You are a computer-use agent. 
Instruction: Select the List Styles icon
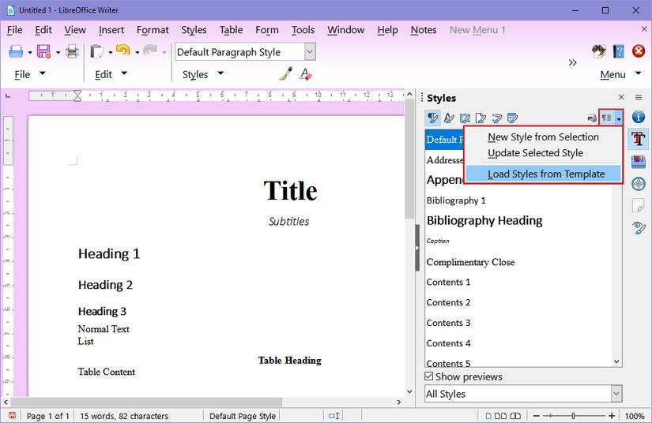pyautogui.click(x=497, y=118)
